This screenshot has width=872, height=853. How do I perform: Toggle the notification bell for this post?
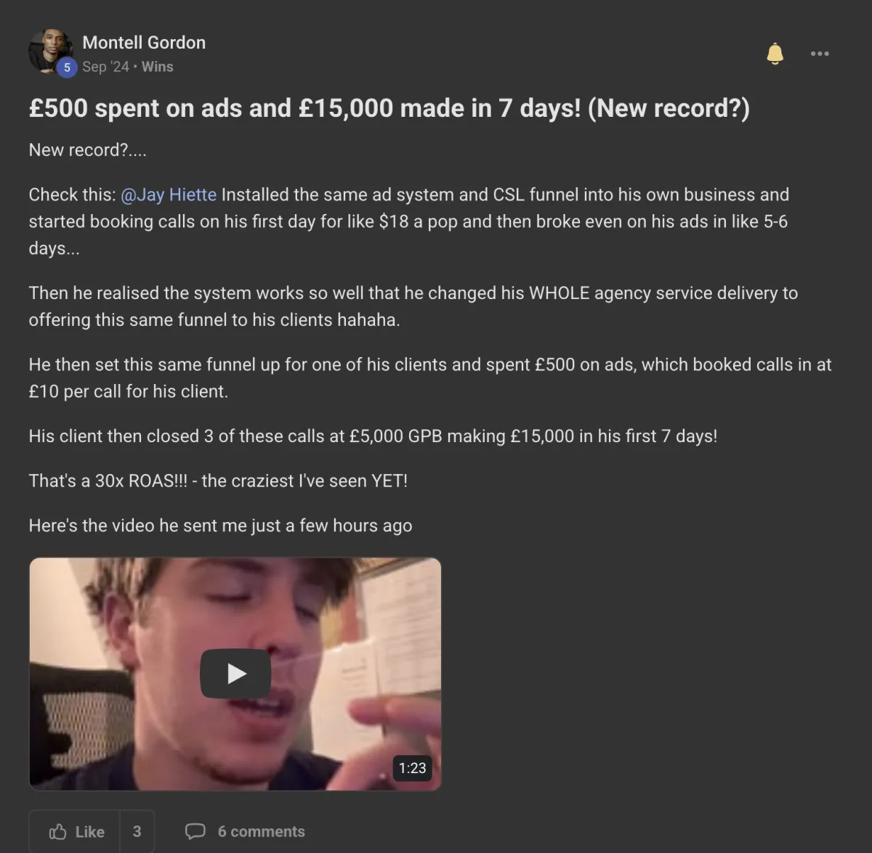775,54
